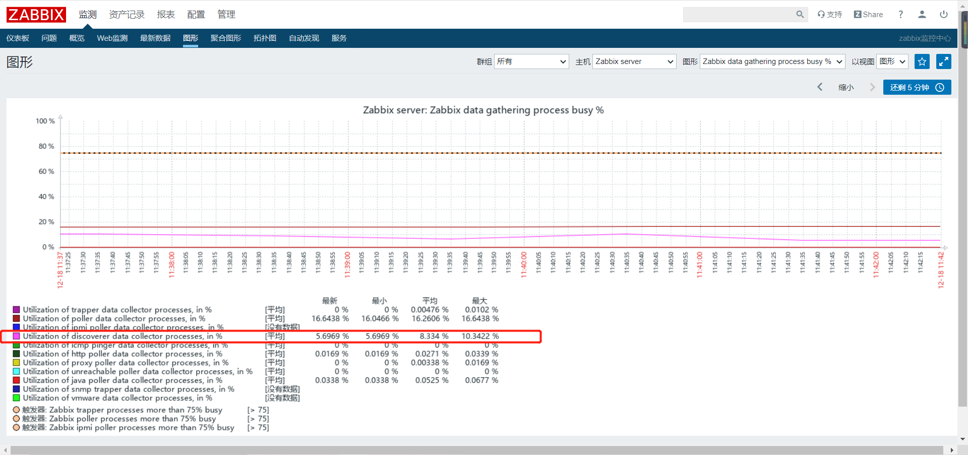
Task: Click the 11:40:00 time axis label
Action: click(523, 265)
